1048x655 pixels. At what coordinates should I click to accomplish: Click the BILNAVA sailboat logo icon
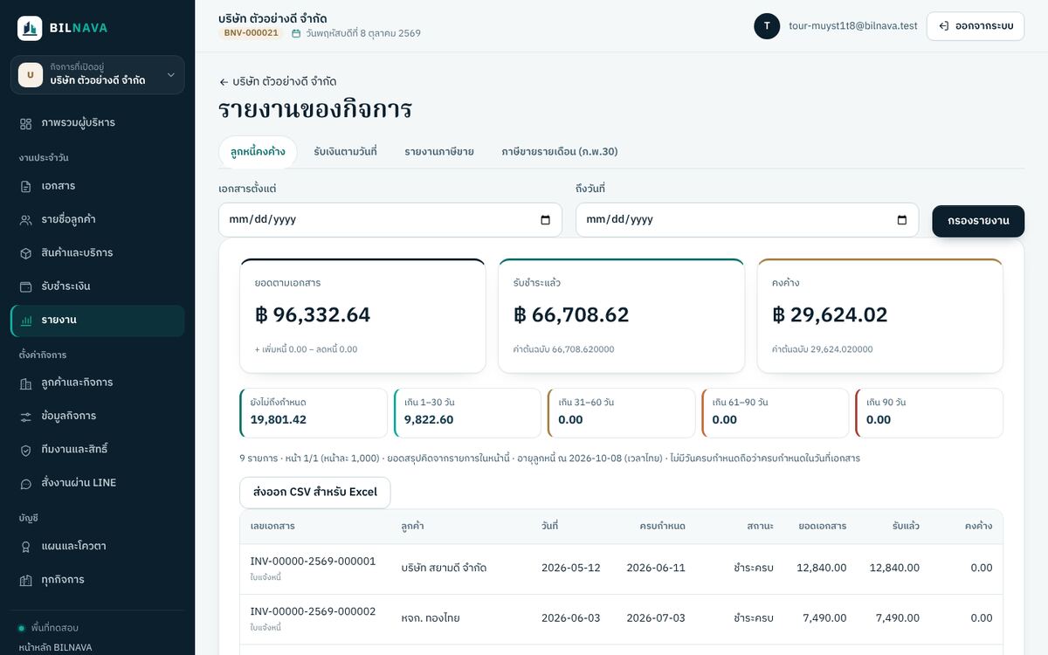point(30,28)
